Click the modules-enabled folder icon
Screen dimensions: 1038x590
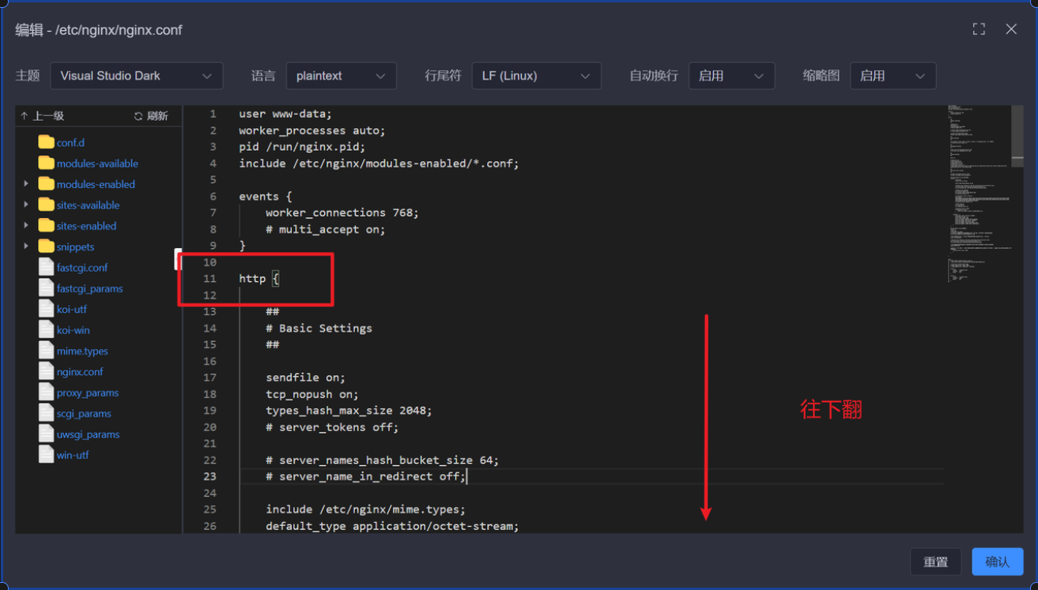point(46,184)
